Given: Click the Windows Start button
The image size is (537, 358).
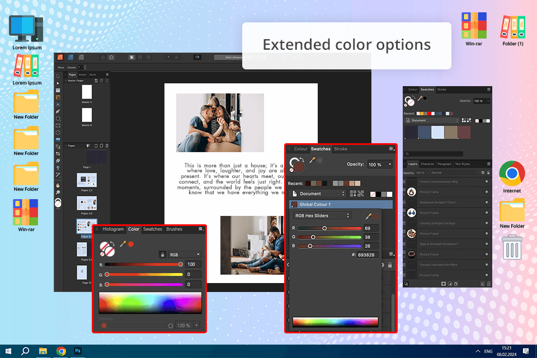Looking at the screenshot, I should pyautogui.click(x=8, y=351).
